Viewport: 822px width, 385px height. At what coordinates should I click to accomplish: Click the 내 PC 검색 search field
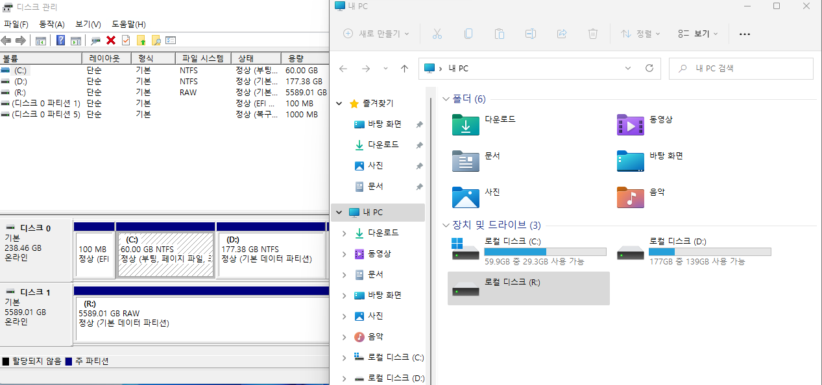click(741, 68)
